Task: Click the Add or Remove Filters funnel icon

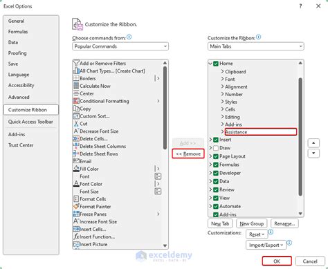Action: pos(76,63)
